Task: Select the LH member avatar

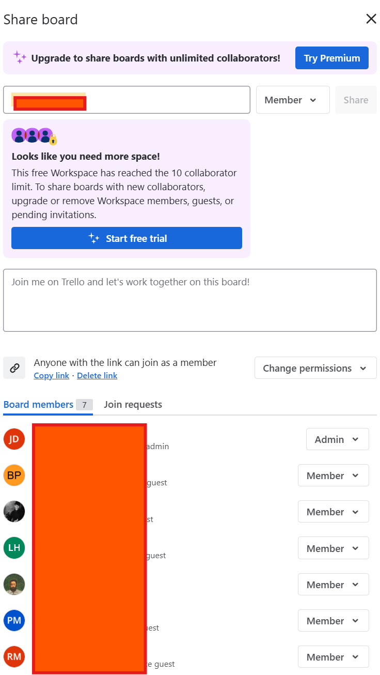Action: coord(14,547)
